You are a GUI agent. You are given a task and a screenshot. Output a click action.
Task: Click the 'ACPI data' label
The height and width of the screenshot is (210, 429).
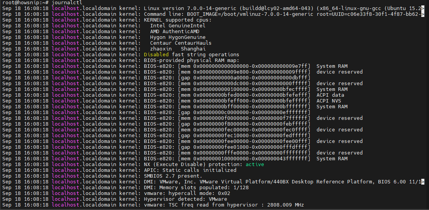[330, 95]
